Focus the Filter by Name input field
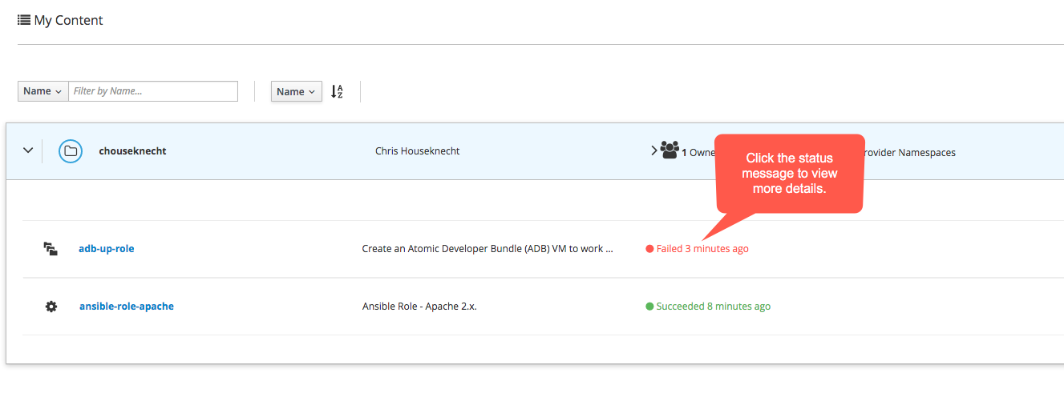Viewport: 1064px width, 393px height. (x=153, y=91)
